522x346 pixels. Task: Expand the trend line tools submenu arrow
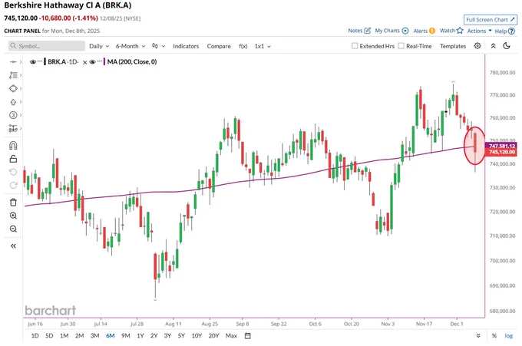click(x=21, y=75)
